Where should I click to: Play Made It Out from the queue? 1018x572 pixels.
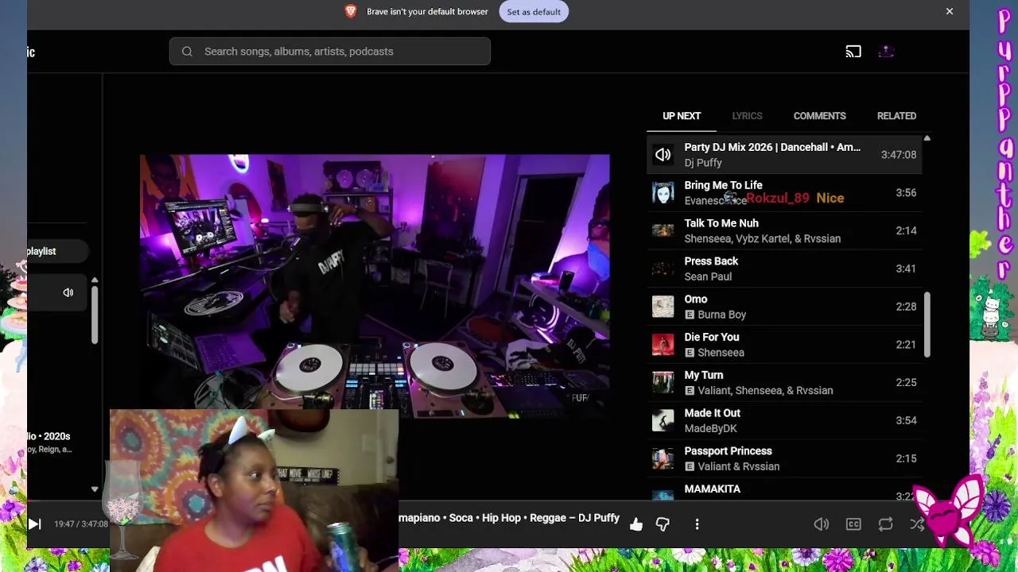pos(784,421)
